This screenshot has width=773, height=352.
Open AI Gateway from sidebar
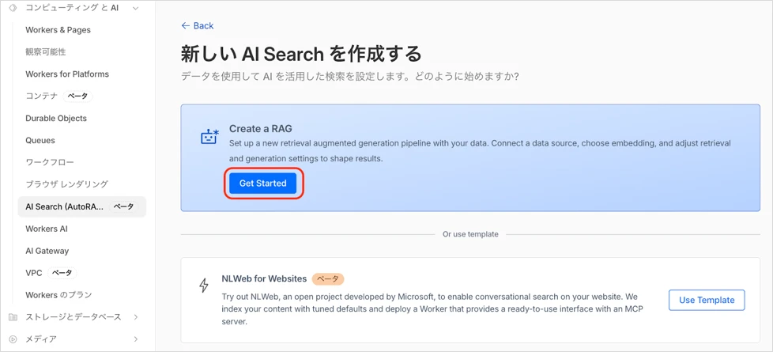pos(47,251)
